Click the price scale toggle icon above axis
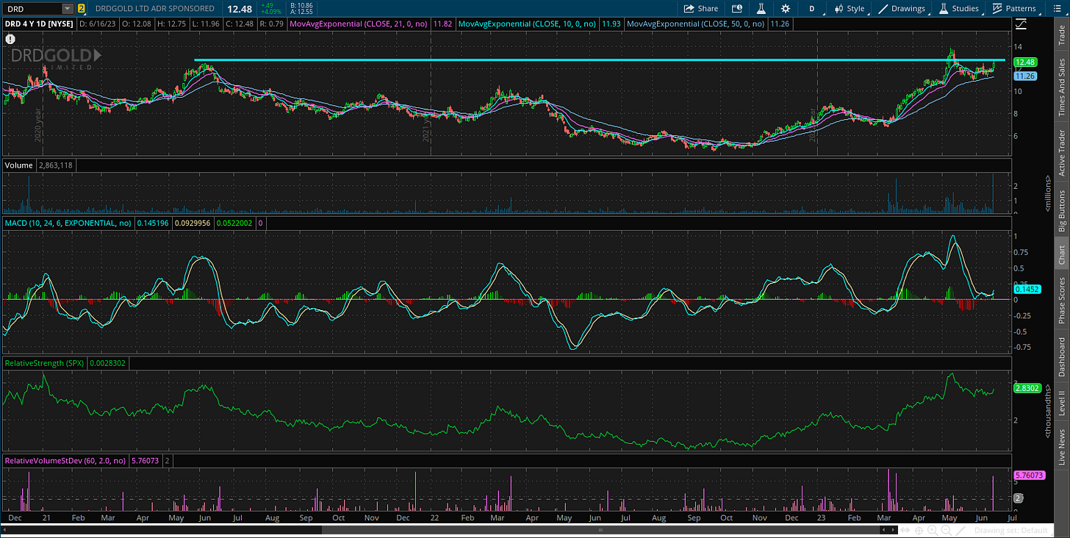 point(1021,24)
